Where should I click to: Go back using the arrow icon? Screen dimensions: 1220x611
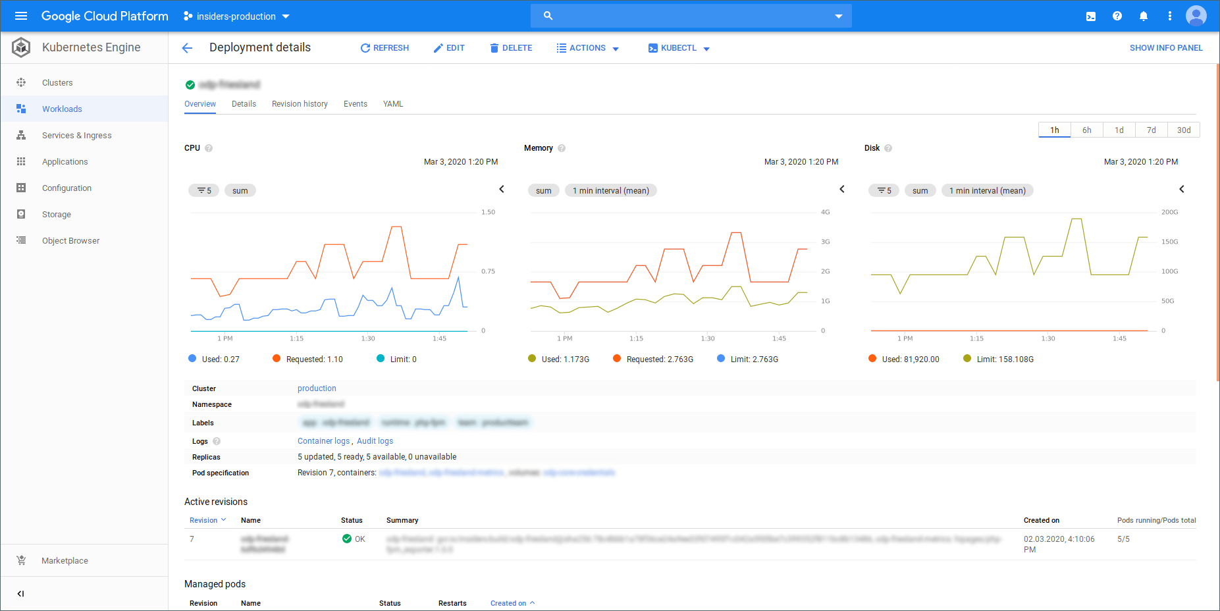pos(187,48)
